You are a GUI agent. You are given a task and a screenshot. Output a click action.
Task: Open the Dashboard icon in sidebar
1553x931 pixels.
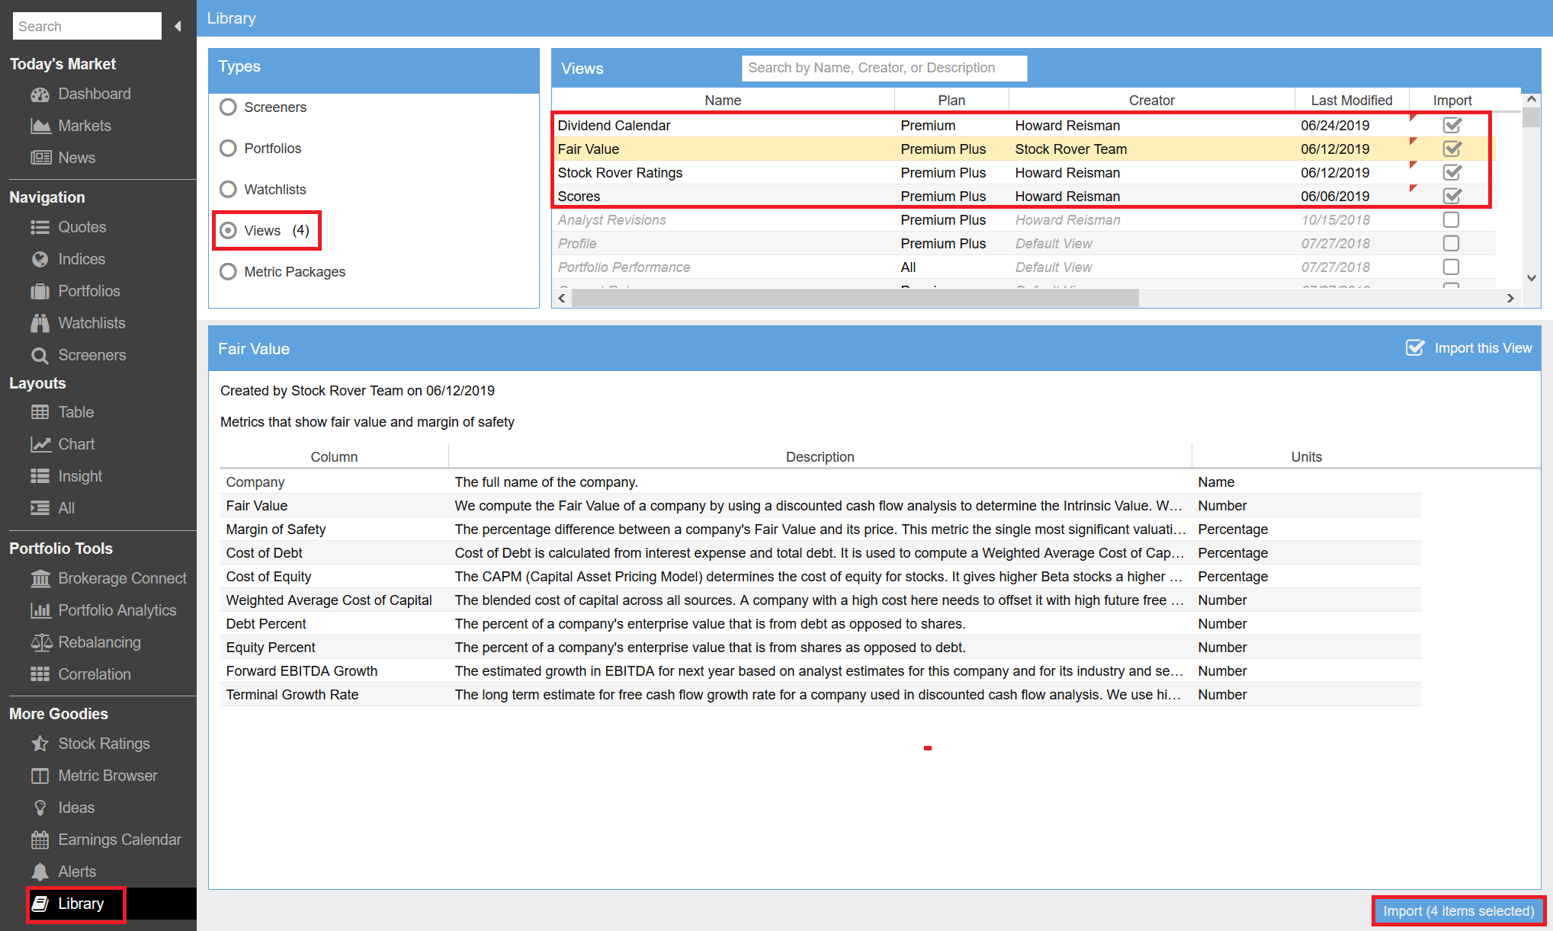pyautogui.click(x=40, y=94)
